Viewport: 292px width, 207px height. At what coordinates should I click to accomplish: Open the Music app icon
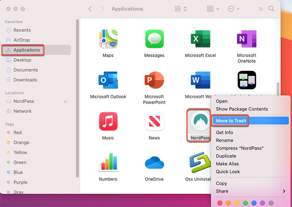click(x=108, y=122)
